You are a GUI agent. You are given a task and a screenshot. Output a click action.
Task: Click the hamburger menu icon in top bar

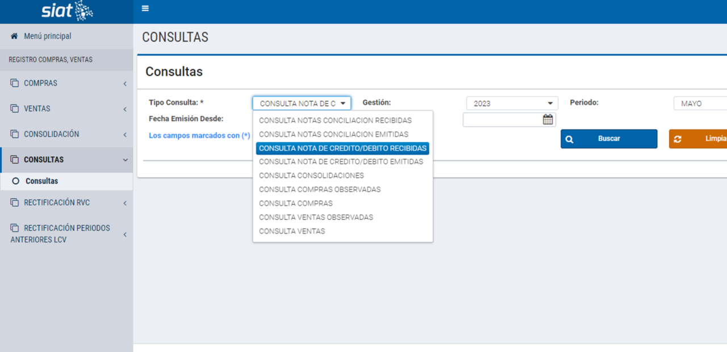[145, 9]
